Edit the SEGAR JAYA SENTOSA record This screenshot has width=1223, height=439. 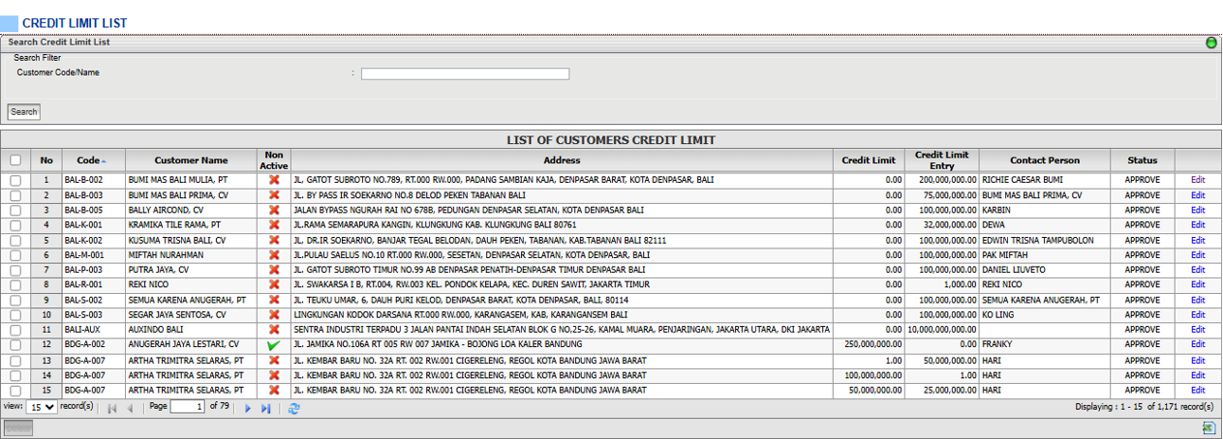1198,315
